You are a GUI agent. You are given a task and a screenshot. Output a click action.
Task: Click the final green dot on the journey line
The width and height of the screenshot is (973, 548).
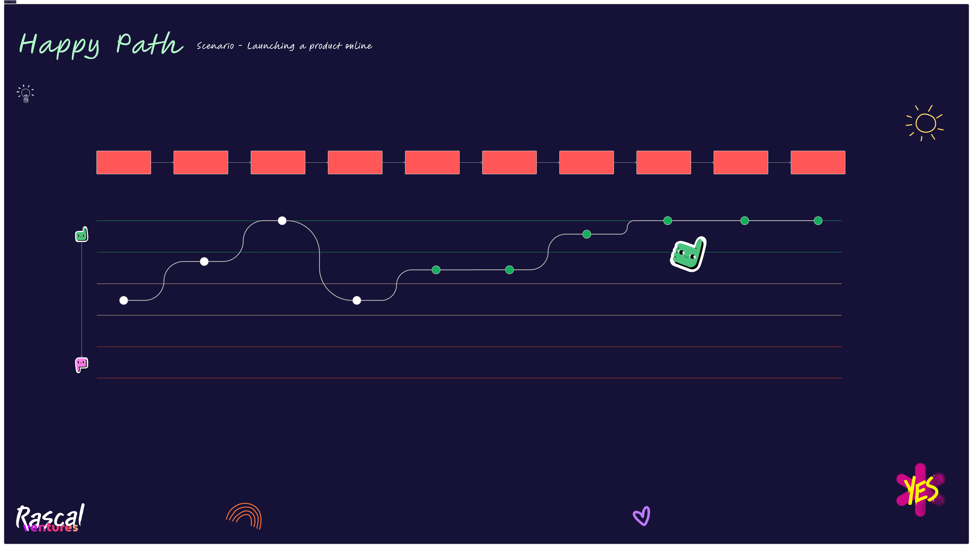[817, 221]
